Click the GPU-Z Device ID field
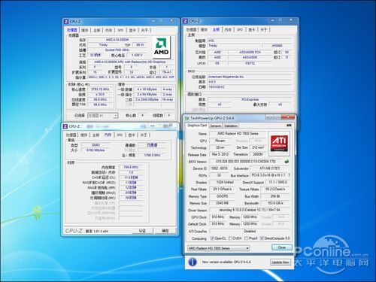Viewport: 376px width, 282px height. (220, 168)
